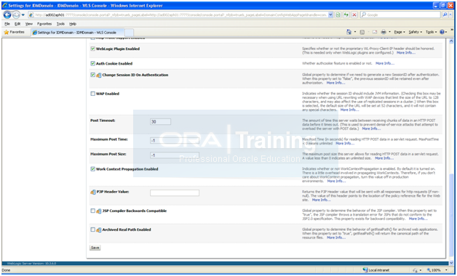Open the Favorites menu
457x276 pixels.
(x=44, y=24)
